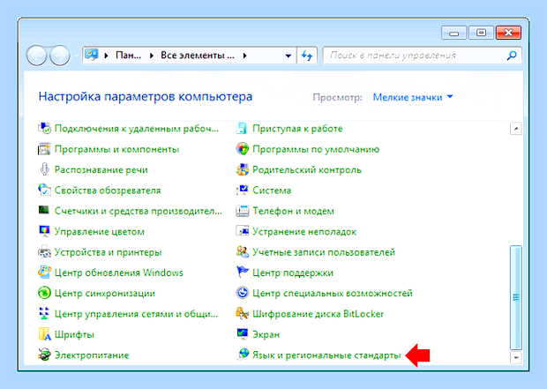Screen dimensions: 547x389
Task: Click the Back navigation button
Action: [36, 56]
